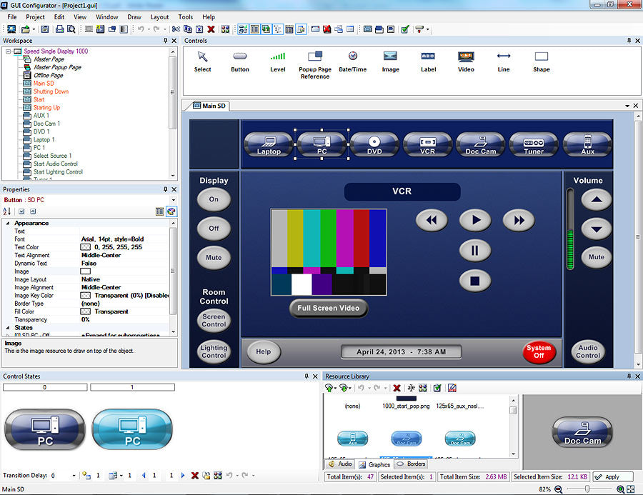Open the Project menu

pyautogui.click(x=35, y=17)
